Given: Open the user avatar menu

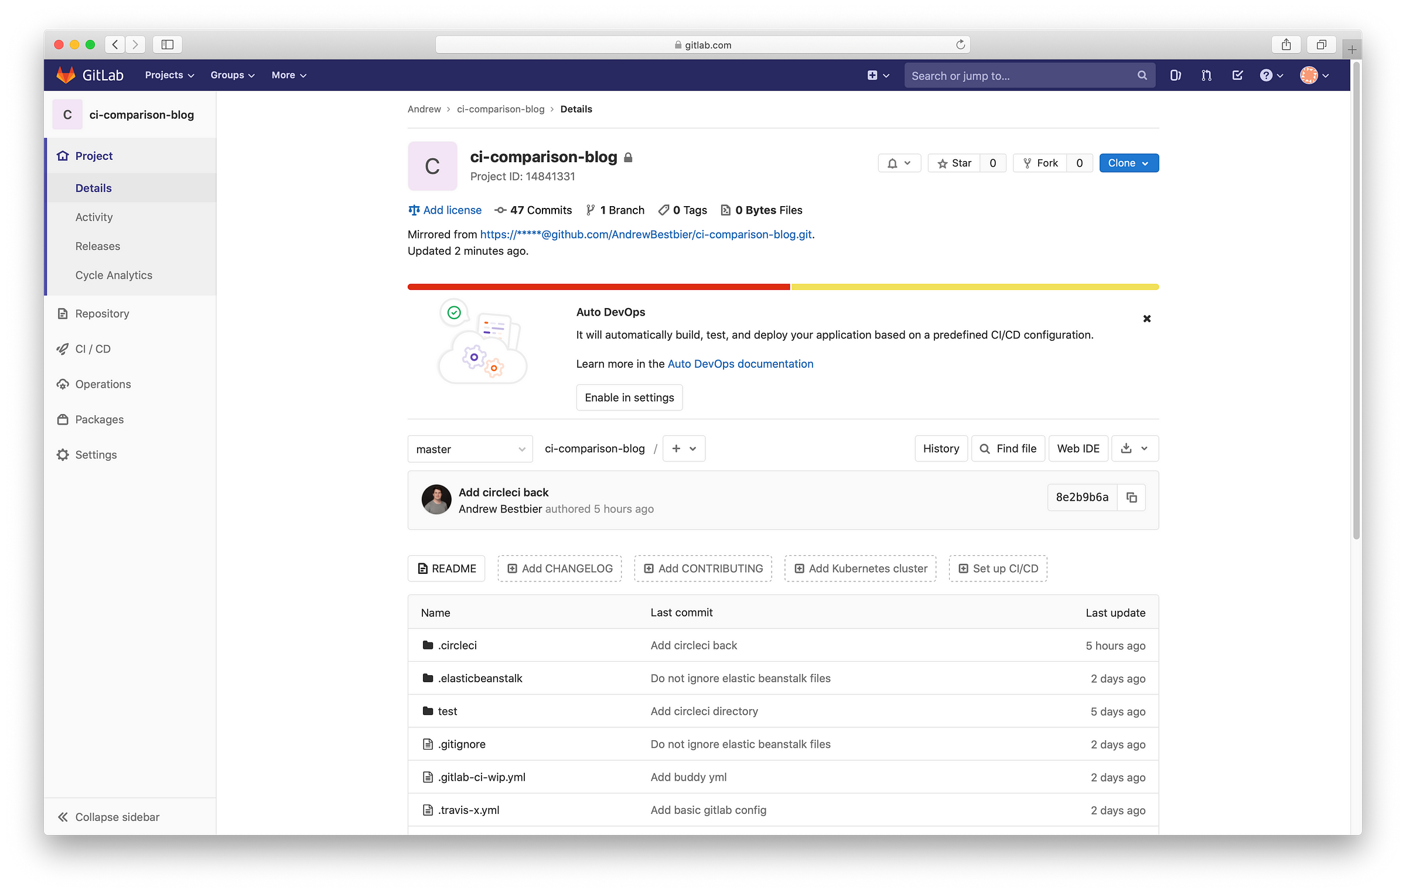Looking at the screenshot, I should 1315,76.
